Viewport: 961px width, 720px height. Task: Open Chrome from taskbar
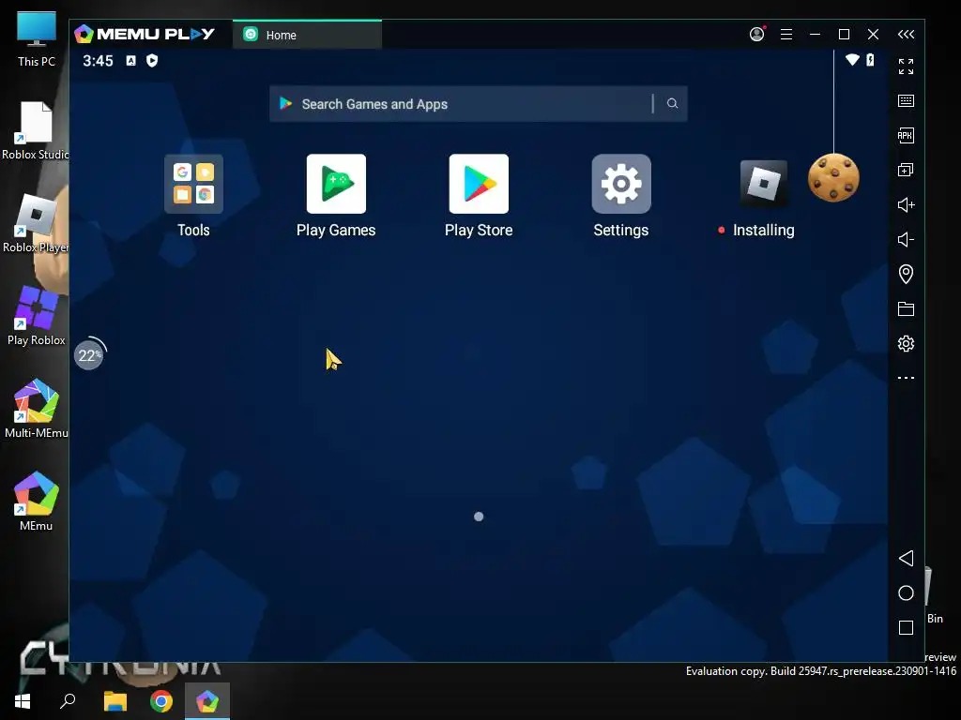click(161, 701)
